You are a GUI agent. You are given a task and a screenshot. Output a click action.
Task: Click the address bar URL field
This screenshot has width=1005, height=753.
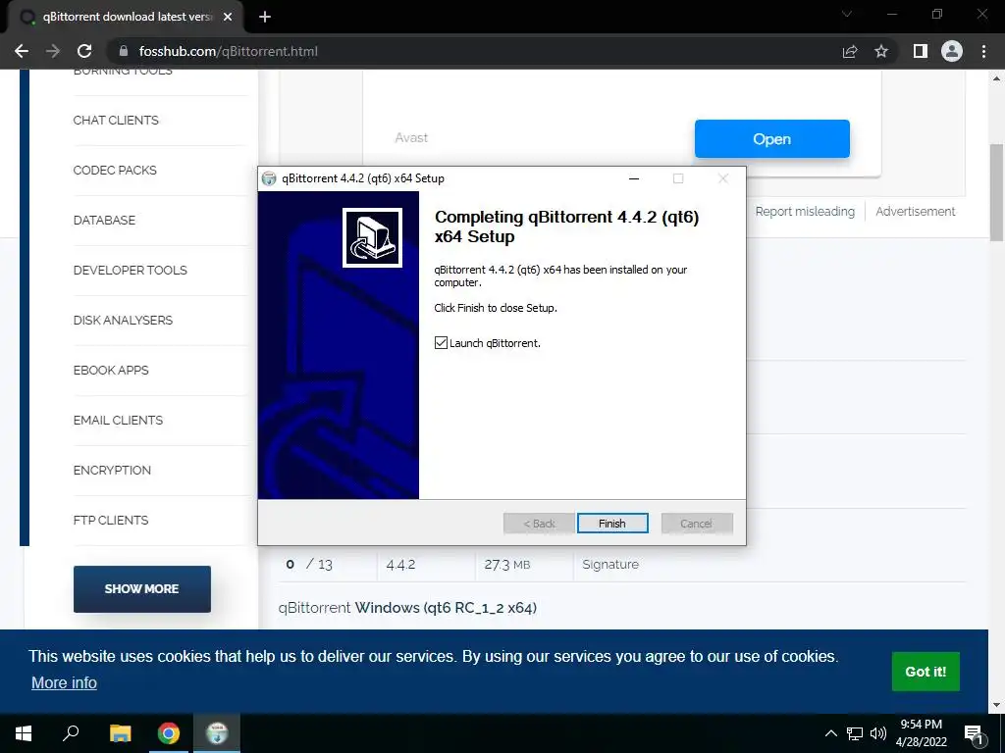tap(474, 51)
